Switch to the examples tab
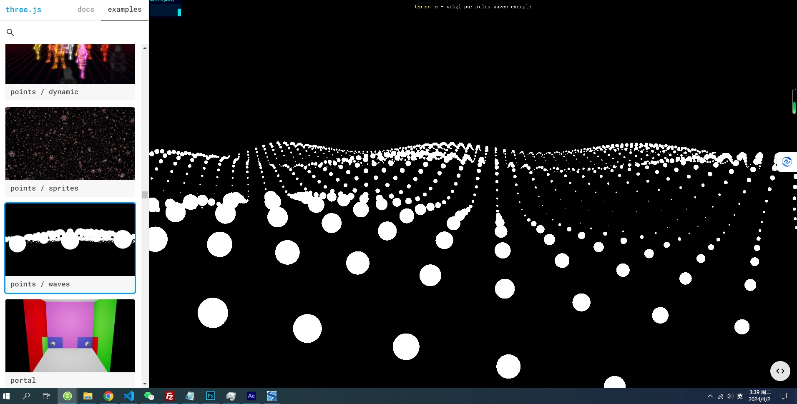The width and height of the screenshot is (797, 404). click(125, 10)
